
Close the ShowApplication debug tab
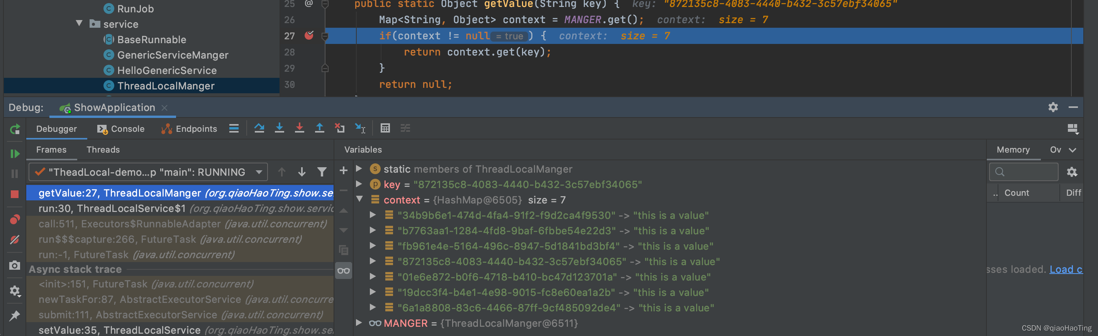click(x=164, y=108)
